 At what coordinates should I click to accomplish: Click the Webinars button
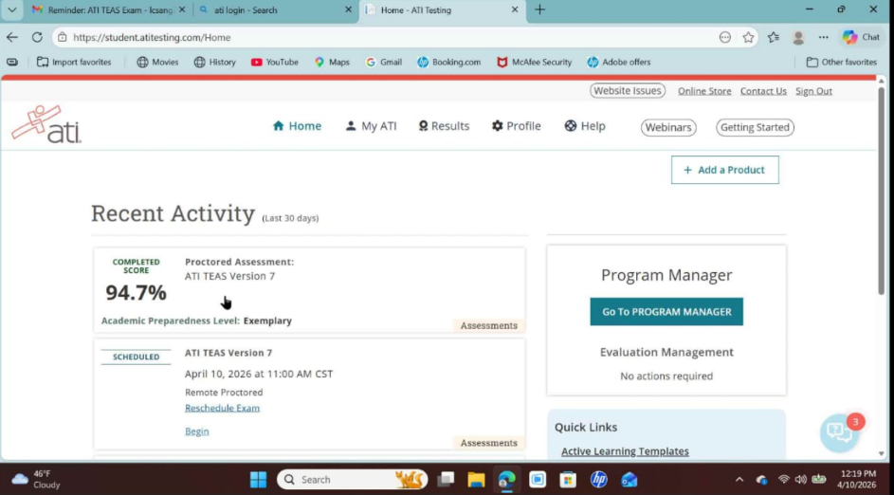[x=668, y=127]
